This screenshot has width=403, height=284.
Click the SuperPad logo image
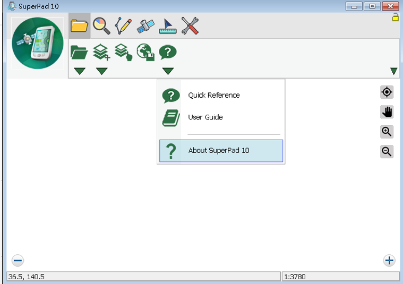[x=38, y=43]
